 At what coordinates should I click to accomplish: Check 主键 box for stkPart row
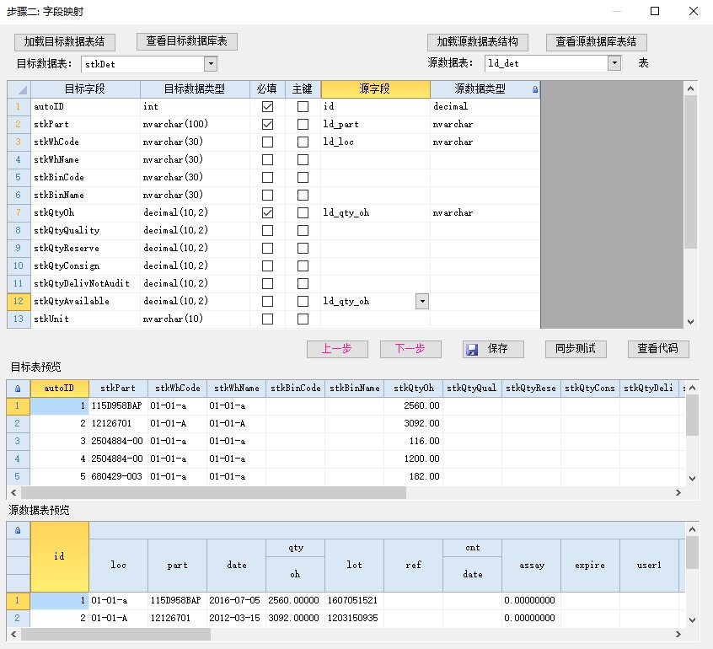(303, 124)
